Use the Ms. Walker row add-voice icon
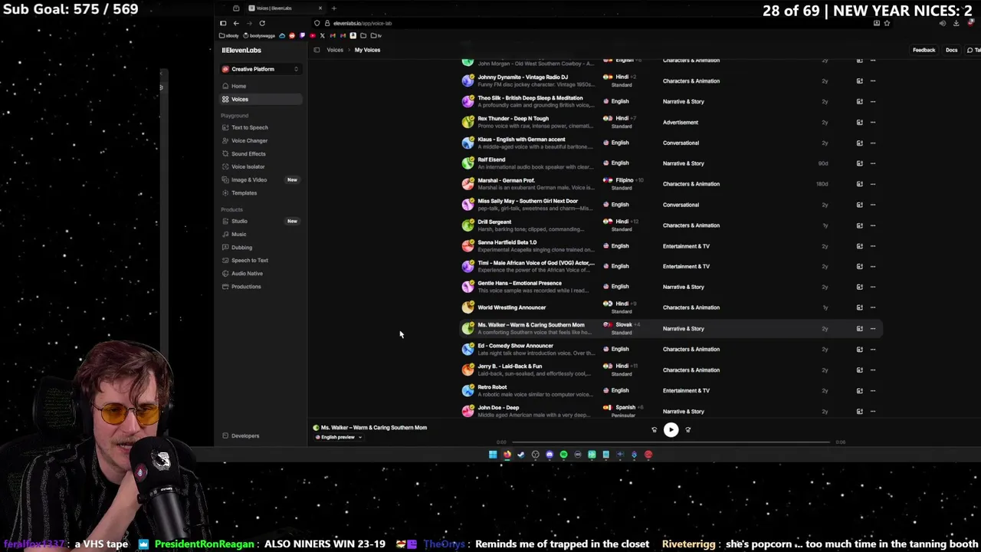 (859, 328)
